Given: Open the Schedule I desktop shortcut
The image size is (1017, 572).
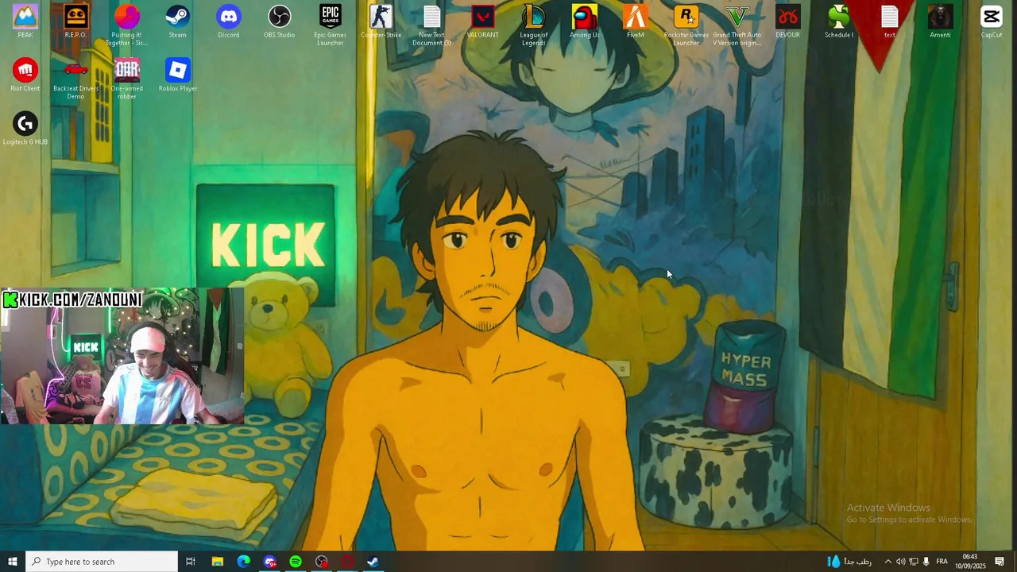Looking at the screenshot, I should point(838,21).
